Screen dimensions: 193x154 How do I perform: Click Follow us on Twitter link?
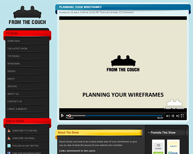25,146
